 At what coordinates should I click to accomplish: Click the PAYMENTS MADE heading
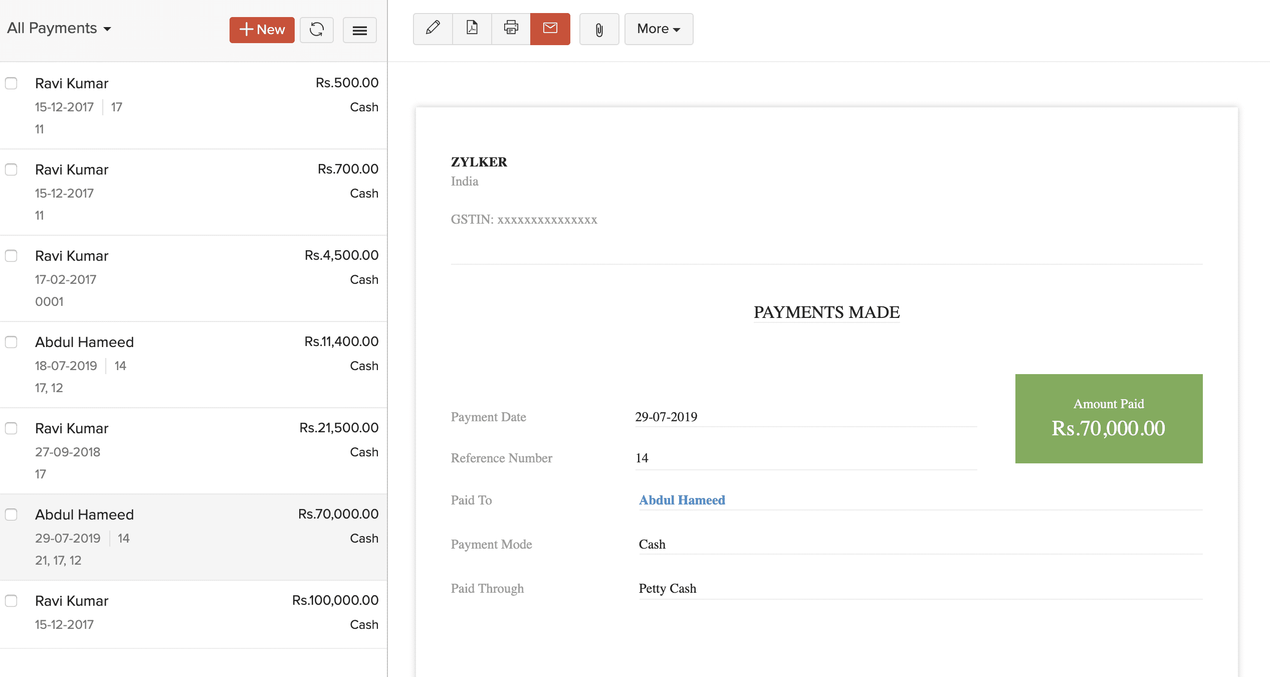826,312
